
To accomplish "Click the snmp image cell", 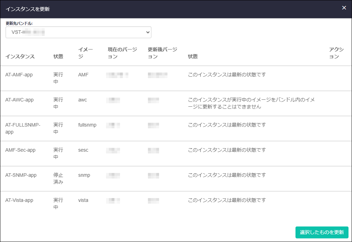I will coord(84,175).
